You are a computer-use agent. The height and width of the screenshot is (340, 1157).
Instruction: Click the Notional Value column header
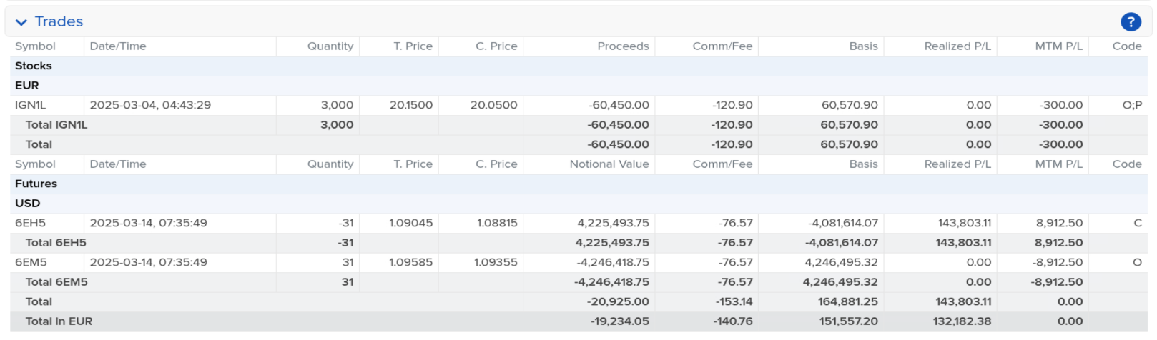pyautogui.click(x=609, y=164)
